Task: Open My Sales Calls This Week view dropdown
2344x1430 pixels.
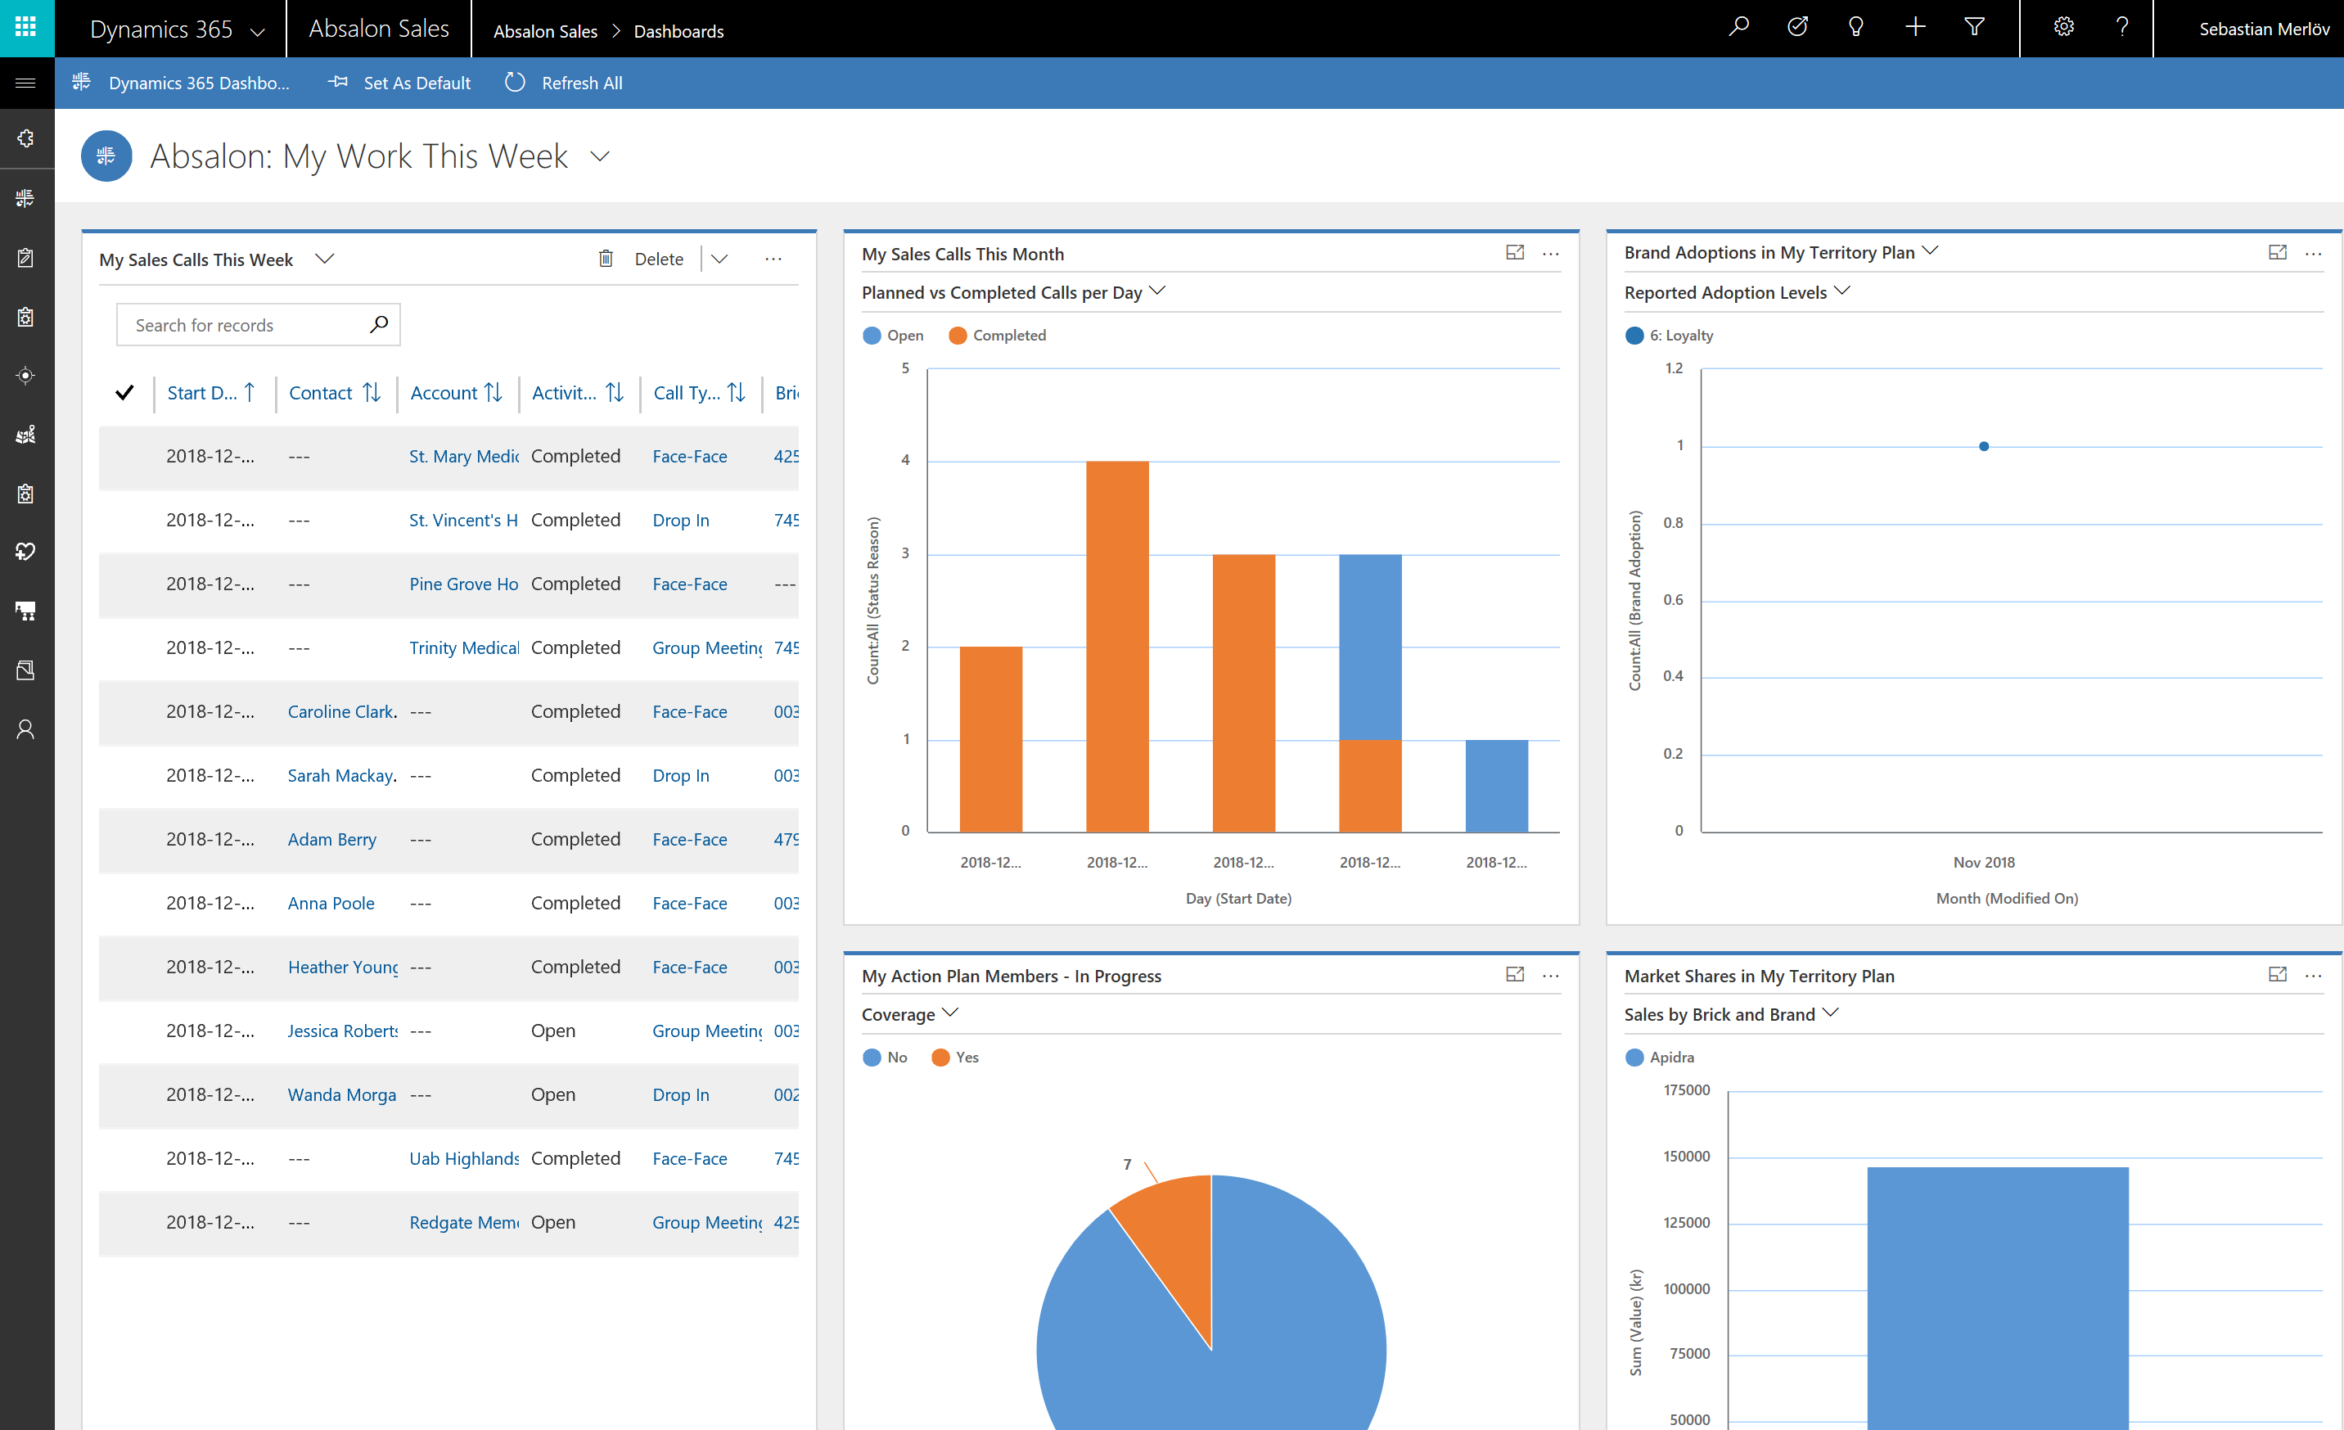Action: (x=324, y=259)
